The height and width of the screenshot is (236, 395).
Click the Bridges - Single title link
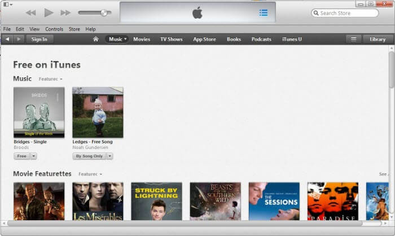pos(30,142)
